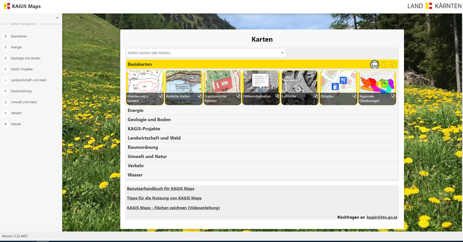Click the open-in-window icon on Amtliche Karten tile
The height and width of the screenshot is (242, 463).
[199, 96]
